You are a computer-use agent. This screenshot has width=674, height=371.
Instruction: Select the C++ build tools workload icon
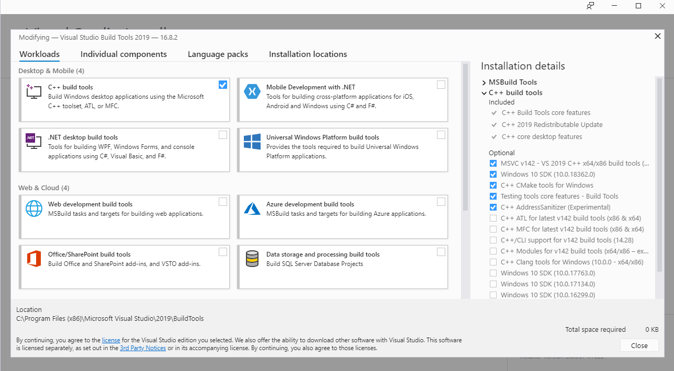(33, 91)
